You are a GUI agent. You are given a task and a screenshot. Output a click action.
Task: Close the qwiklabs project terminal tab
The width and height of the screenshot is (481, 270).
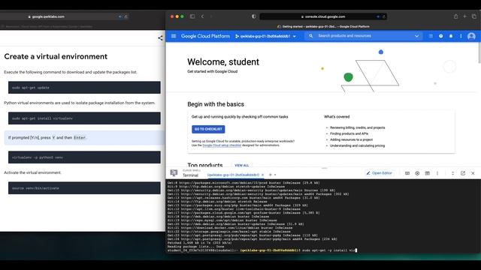tap(262, 175)
